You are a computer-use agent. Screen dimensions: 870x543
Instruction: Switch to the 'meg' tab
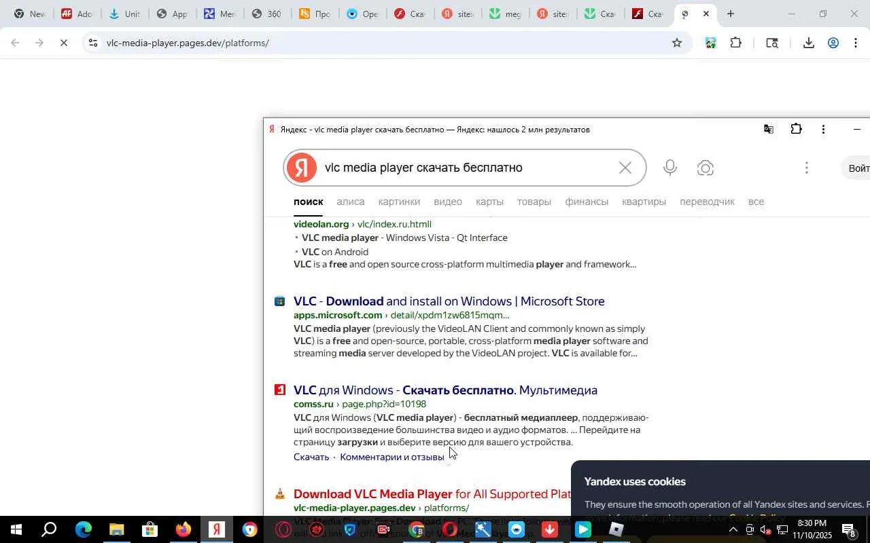(x=504, y=14)
